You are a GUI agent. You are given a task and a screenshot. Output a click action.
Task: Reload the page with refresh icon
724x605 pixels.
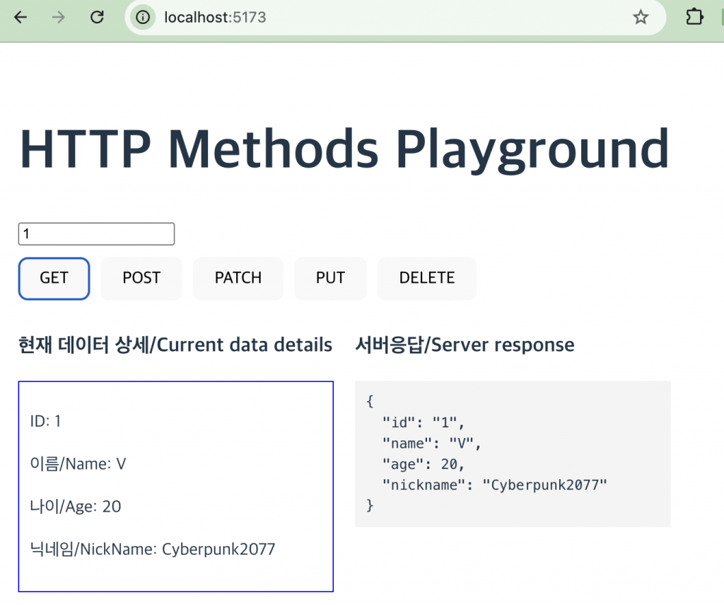click(98, 18)
